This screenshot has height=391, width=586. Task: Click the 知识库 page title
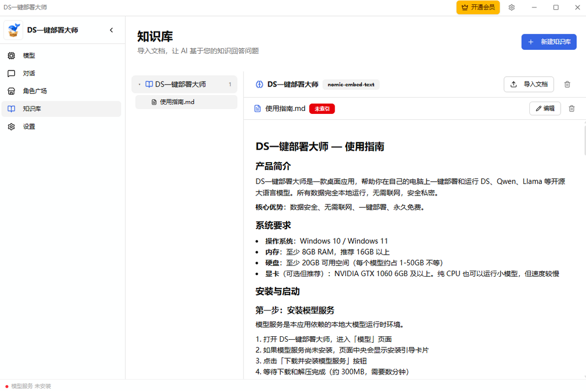point(155,37)
